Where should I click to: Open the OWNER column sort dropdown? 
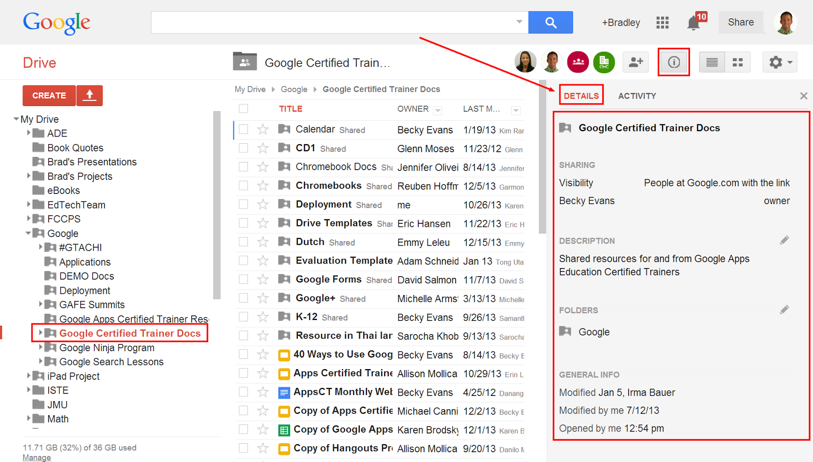(x=438, y=110)
